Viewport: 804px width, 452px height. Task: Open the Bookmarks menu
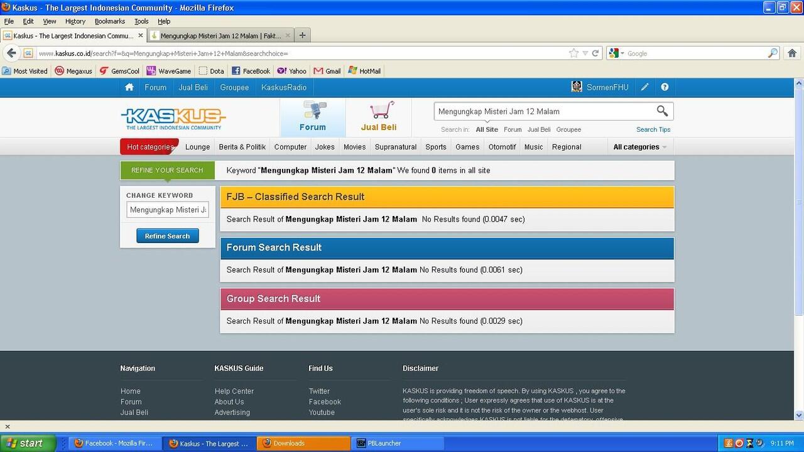110,21
